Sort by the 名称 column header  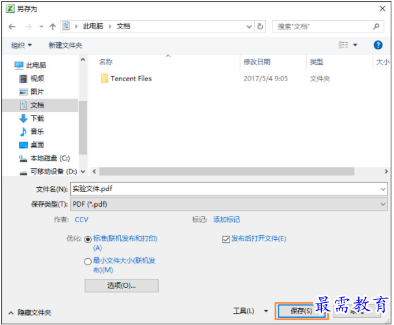(x=106, y=62)
